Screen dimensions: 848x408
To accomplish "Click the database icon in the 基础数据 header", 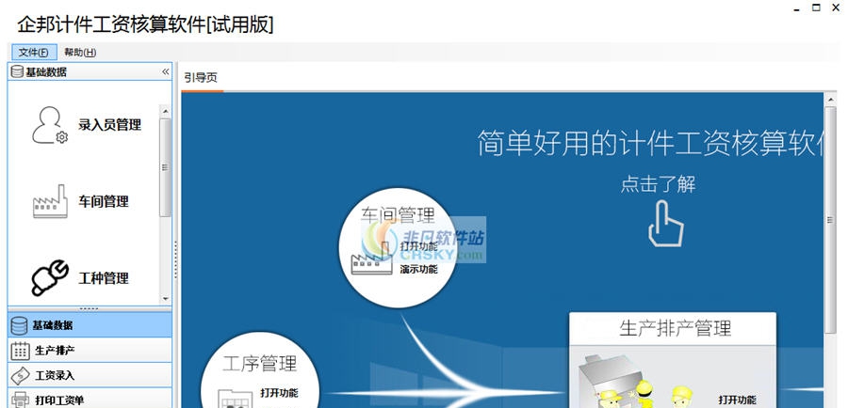I will 17,71.
